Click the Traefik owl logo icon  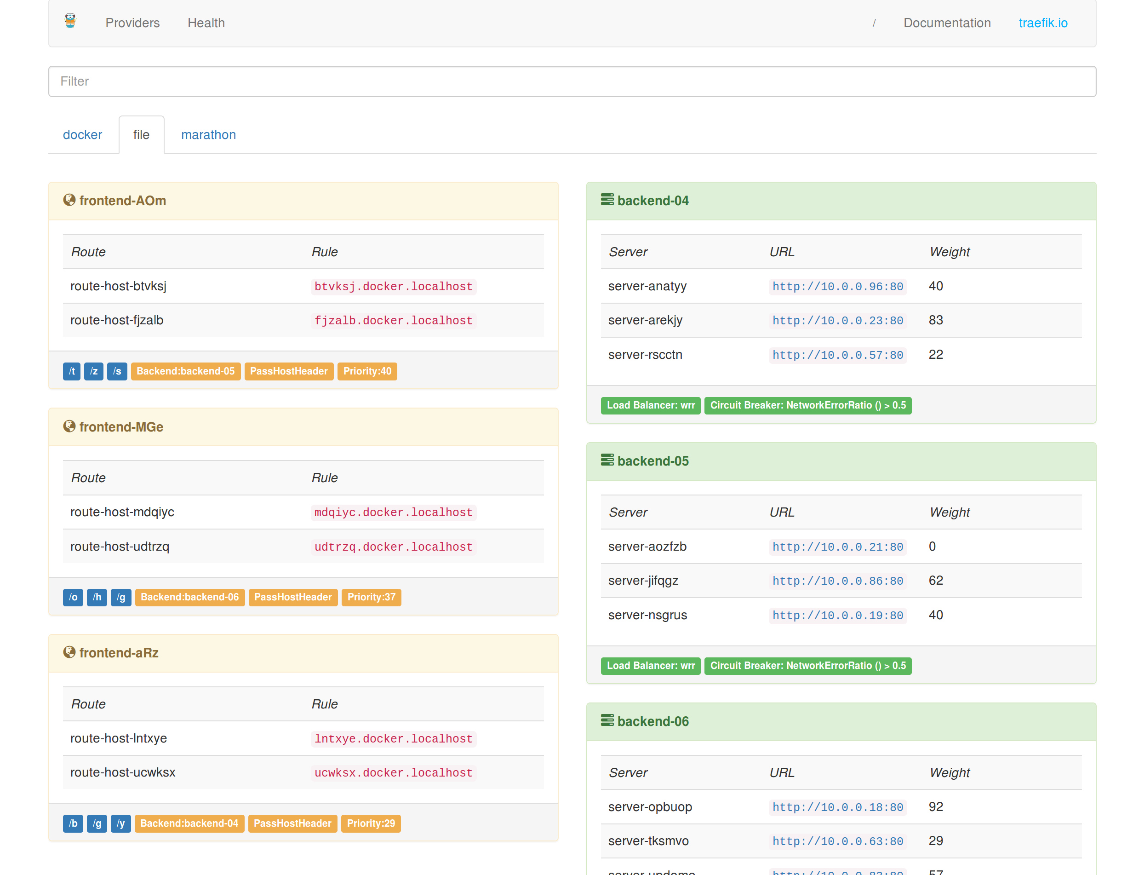click(70, 22)
